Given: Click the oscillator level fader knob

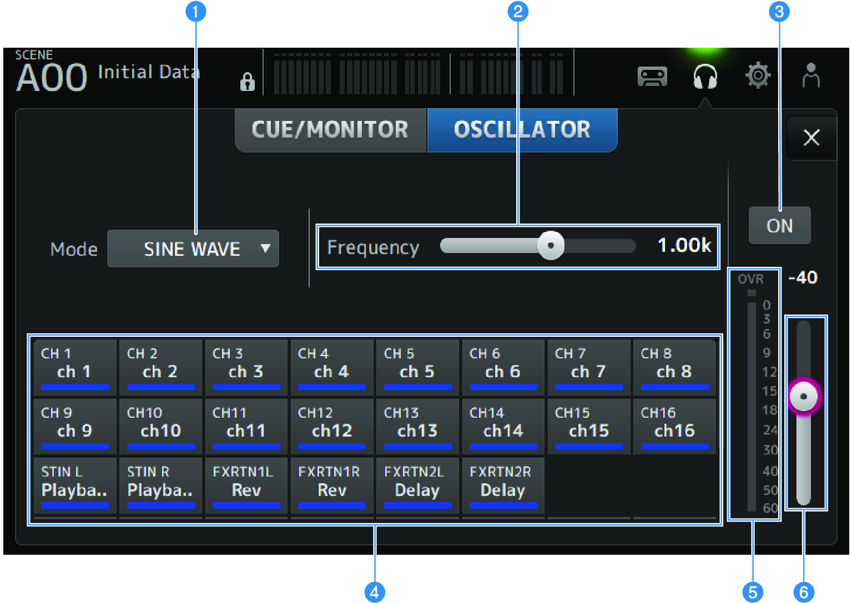Looking at the screenshot, I should coord(803,396).
